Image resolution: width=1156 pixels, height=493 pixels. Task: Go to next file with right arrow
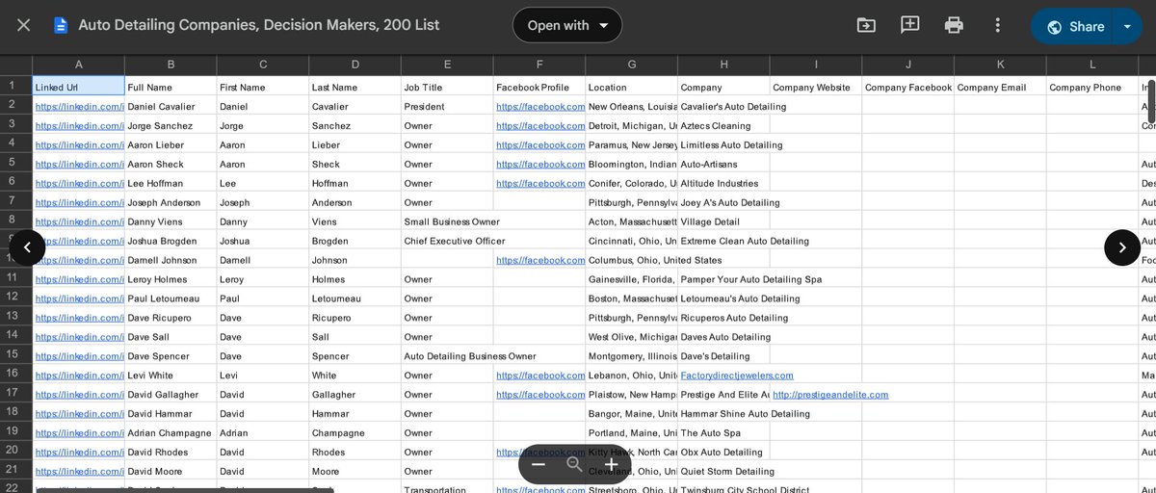pyautogui.click(x=1122, y=247)
